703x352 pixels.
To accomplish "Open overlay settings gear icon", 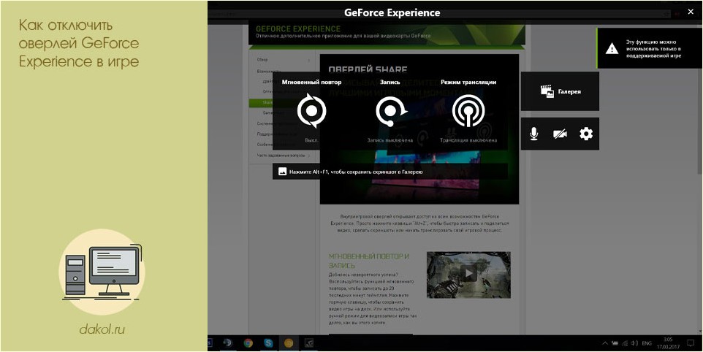I will [586, 134].
